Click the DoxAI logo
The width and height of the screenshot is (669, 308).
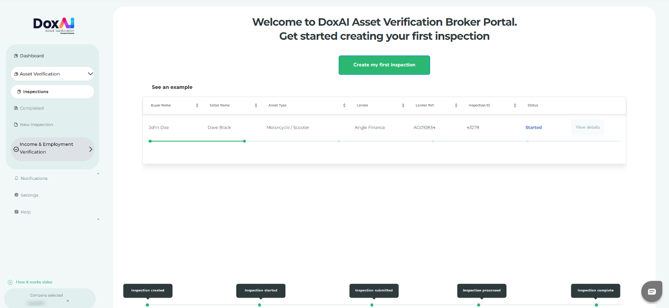click(x=54, y=24)
